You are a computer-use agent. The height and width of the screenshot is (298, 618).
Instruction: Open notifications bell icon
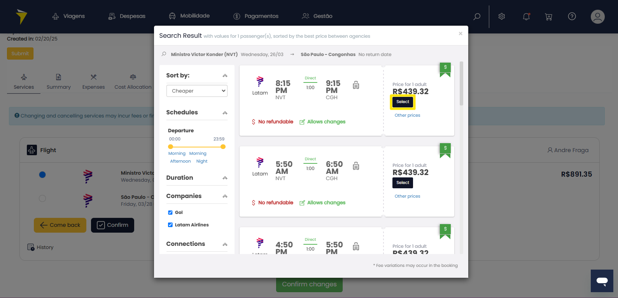point(526,16)
